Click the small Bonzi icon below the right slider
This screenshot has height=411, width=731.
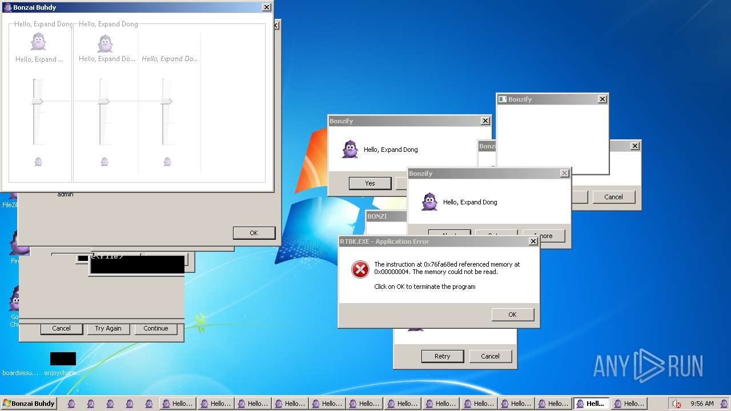pyautogui.click(x=167, y=162)
